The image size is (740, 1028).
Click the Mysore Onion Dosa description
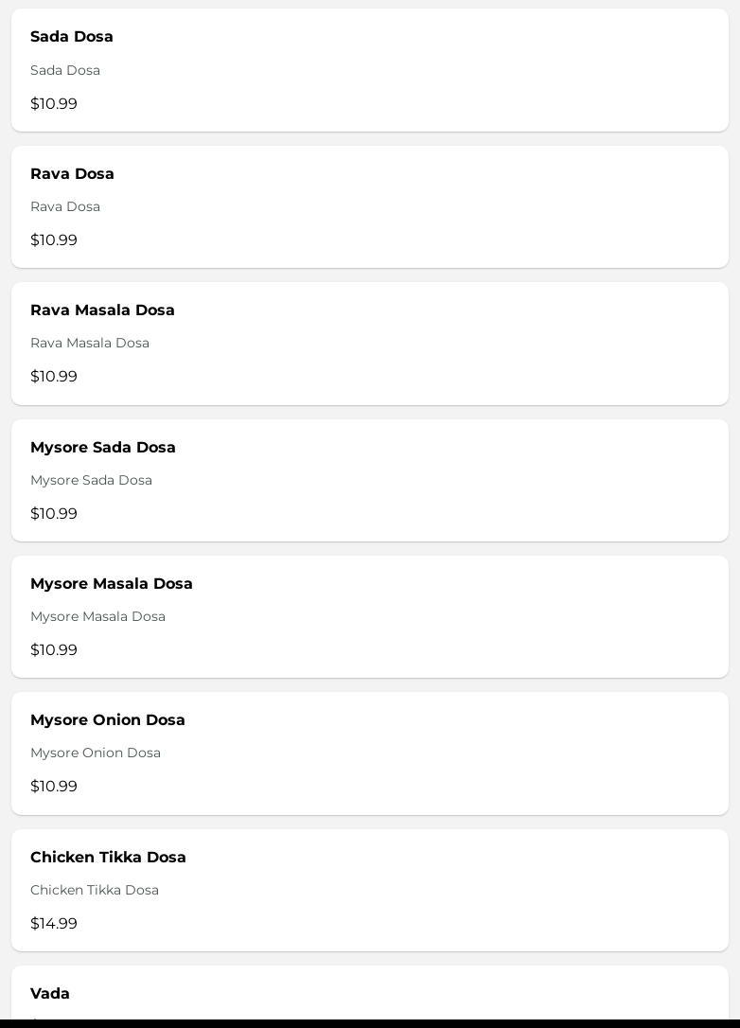point(96,753)
